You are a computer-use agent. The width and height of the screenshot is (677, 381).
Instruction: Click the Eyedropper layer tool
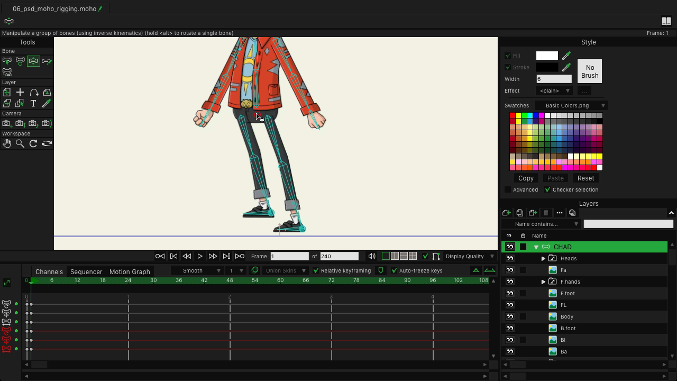pos(47,104)
